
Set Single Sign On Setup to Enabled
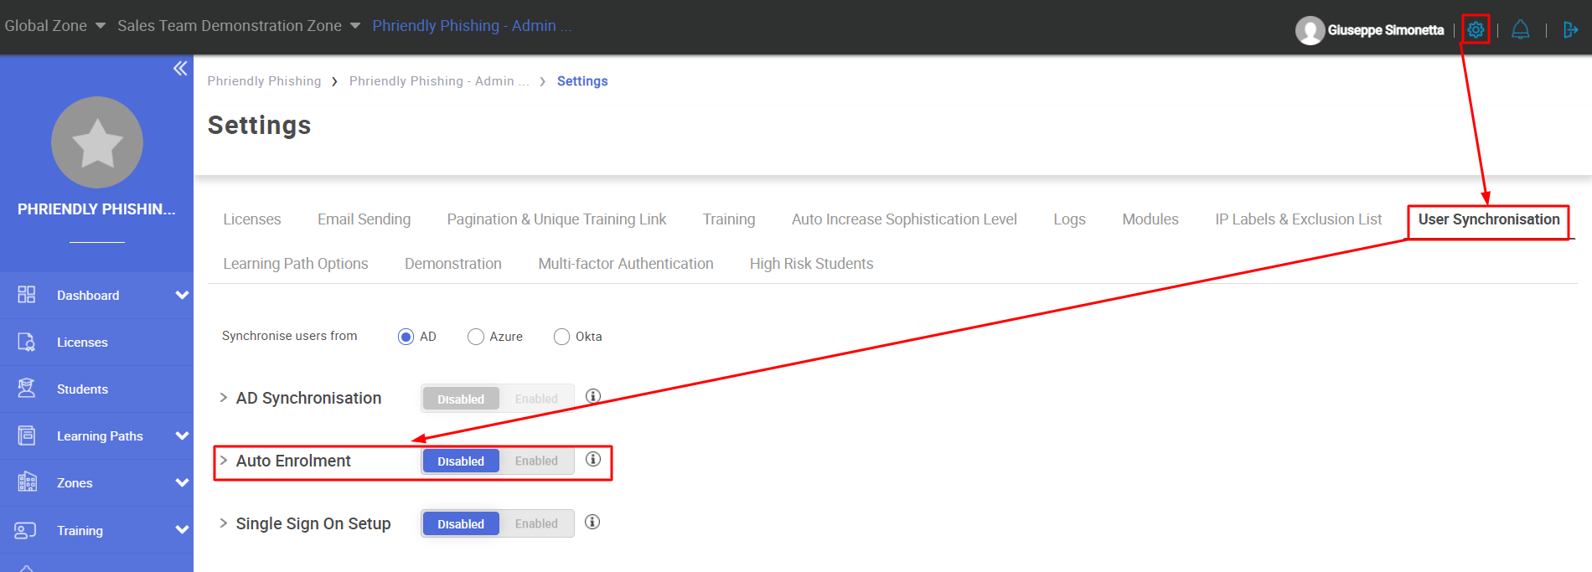536,523
